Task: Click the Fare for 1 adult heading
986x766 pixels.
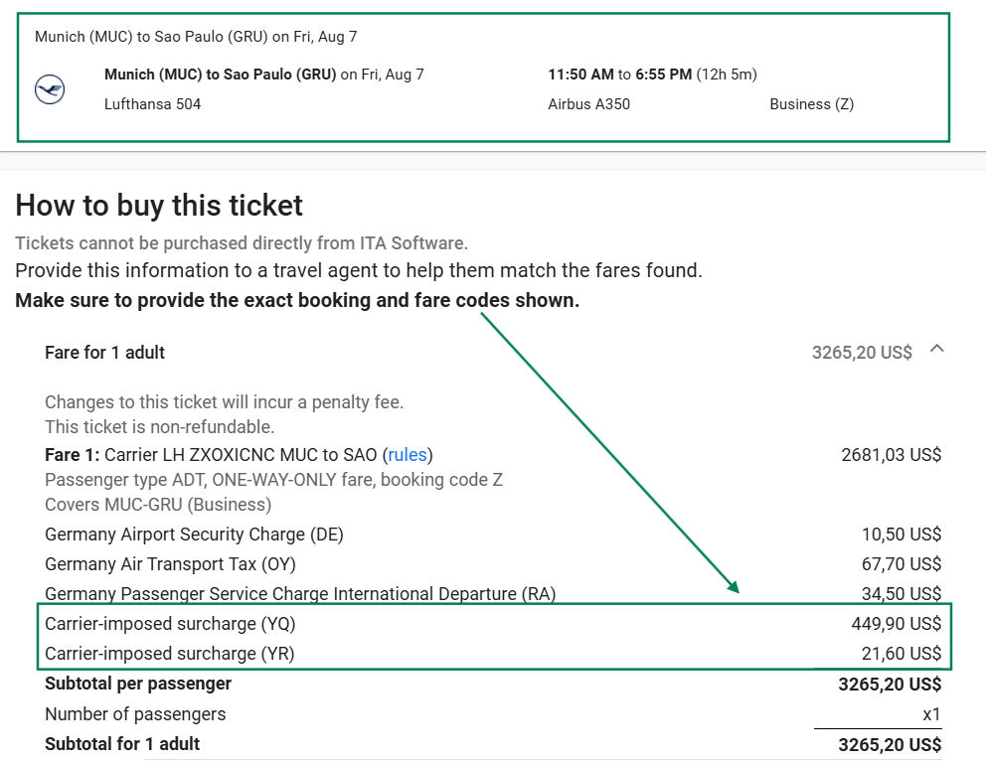Action: click(x=105, y=353)
